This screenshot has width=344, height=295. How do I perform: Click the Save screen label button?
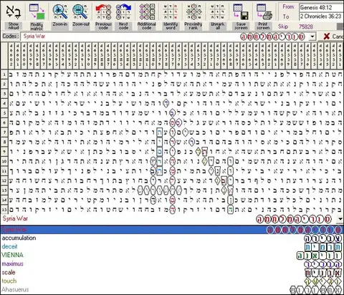(x=241, y=26)
